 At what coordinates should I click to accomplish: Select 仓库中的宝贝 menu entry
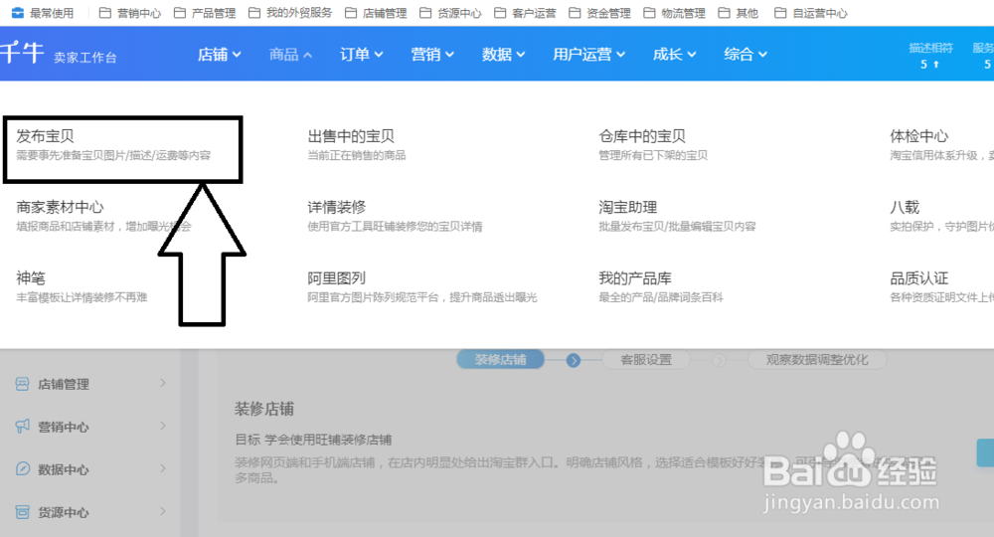[x=641, y=136]
